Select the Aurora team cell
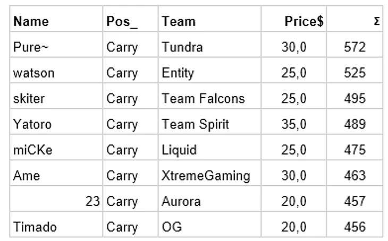388x241 pixels. click(x=209, y=199)
